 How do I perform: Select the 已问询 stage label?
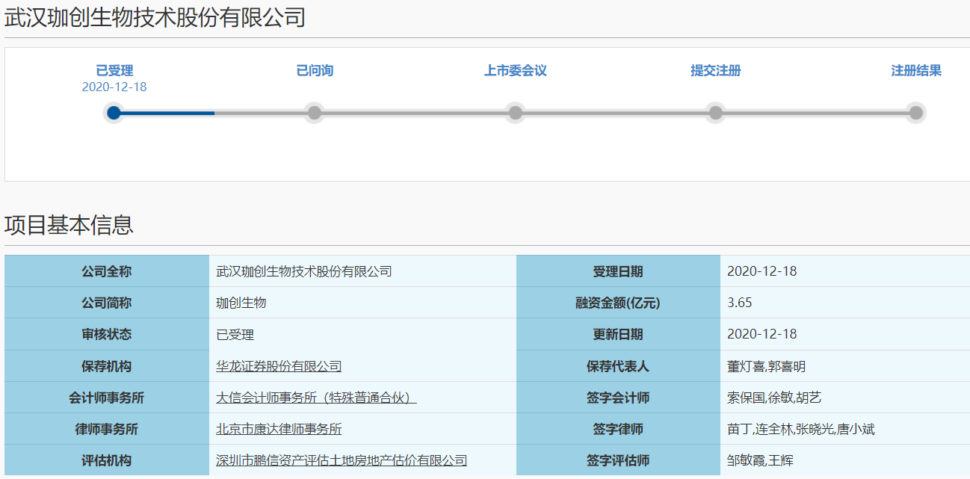(315, 71)
